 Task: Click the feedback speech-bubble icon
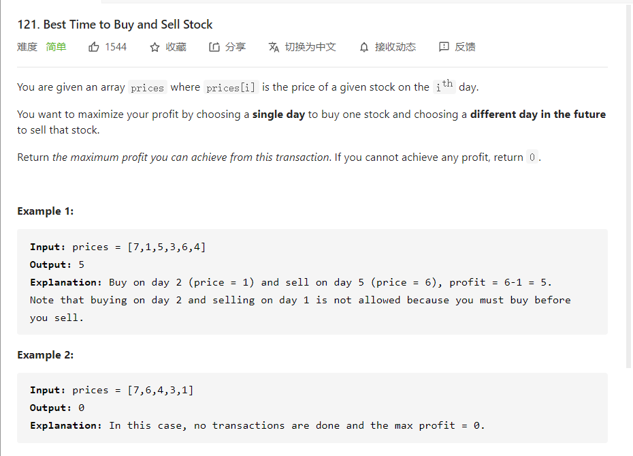click(x=444, y=47)
